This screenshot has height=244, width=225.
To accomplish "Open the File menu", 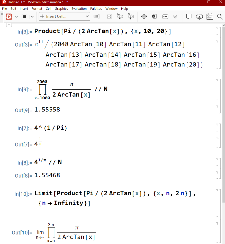I will [x=4, y=9].
